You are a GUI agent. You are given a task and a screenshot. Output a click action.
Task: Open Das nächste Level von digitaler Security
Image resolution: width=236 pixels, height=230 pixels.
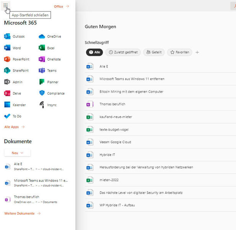tap(160, 192)
